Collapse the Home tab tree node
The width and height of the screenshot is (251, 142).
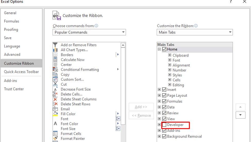coord(159,49)
